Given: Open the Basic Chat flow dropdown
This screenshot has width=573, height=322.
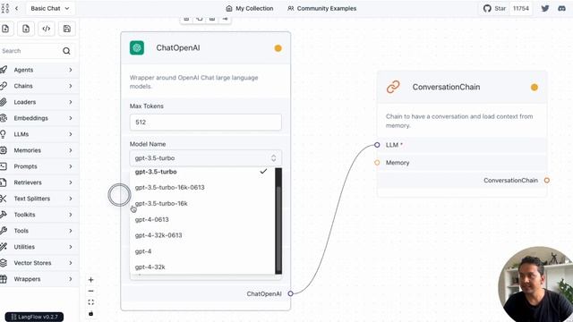Looking at the screenshot, I should point(50,8).
